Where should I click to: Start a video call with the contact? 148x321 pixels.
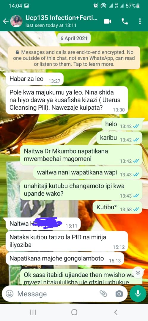click(x=108, y=21)
